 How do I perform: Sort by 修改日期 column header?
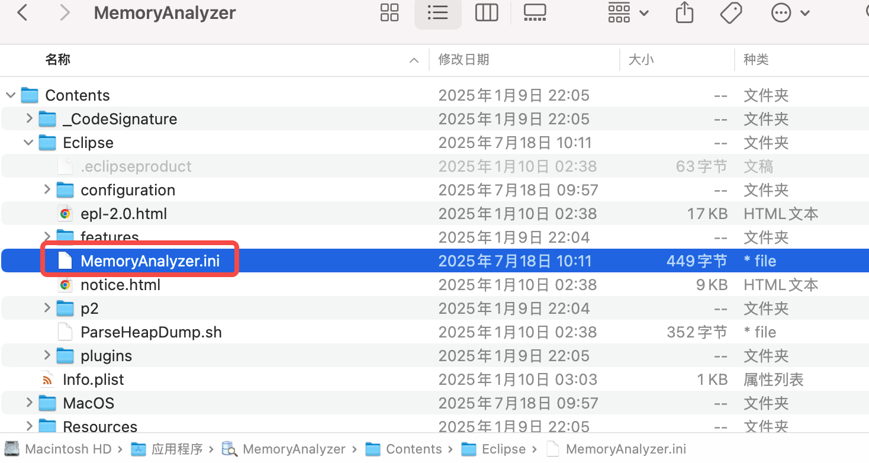[464, 60]
